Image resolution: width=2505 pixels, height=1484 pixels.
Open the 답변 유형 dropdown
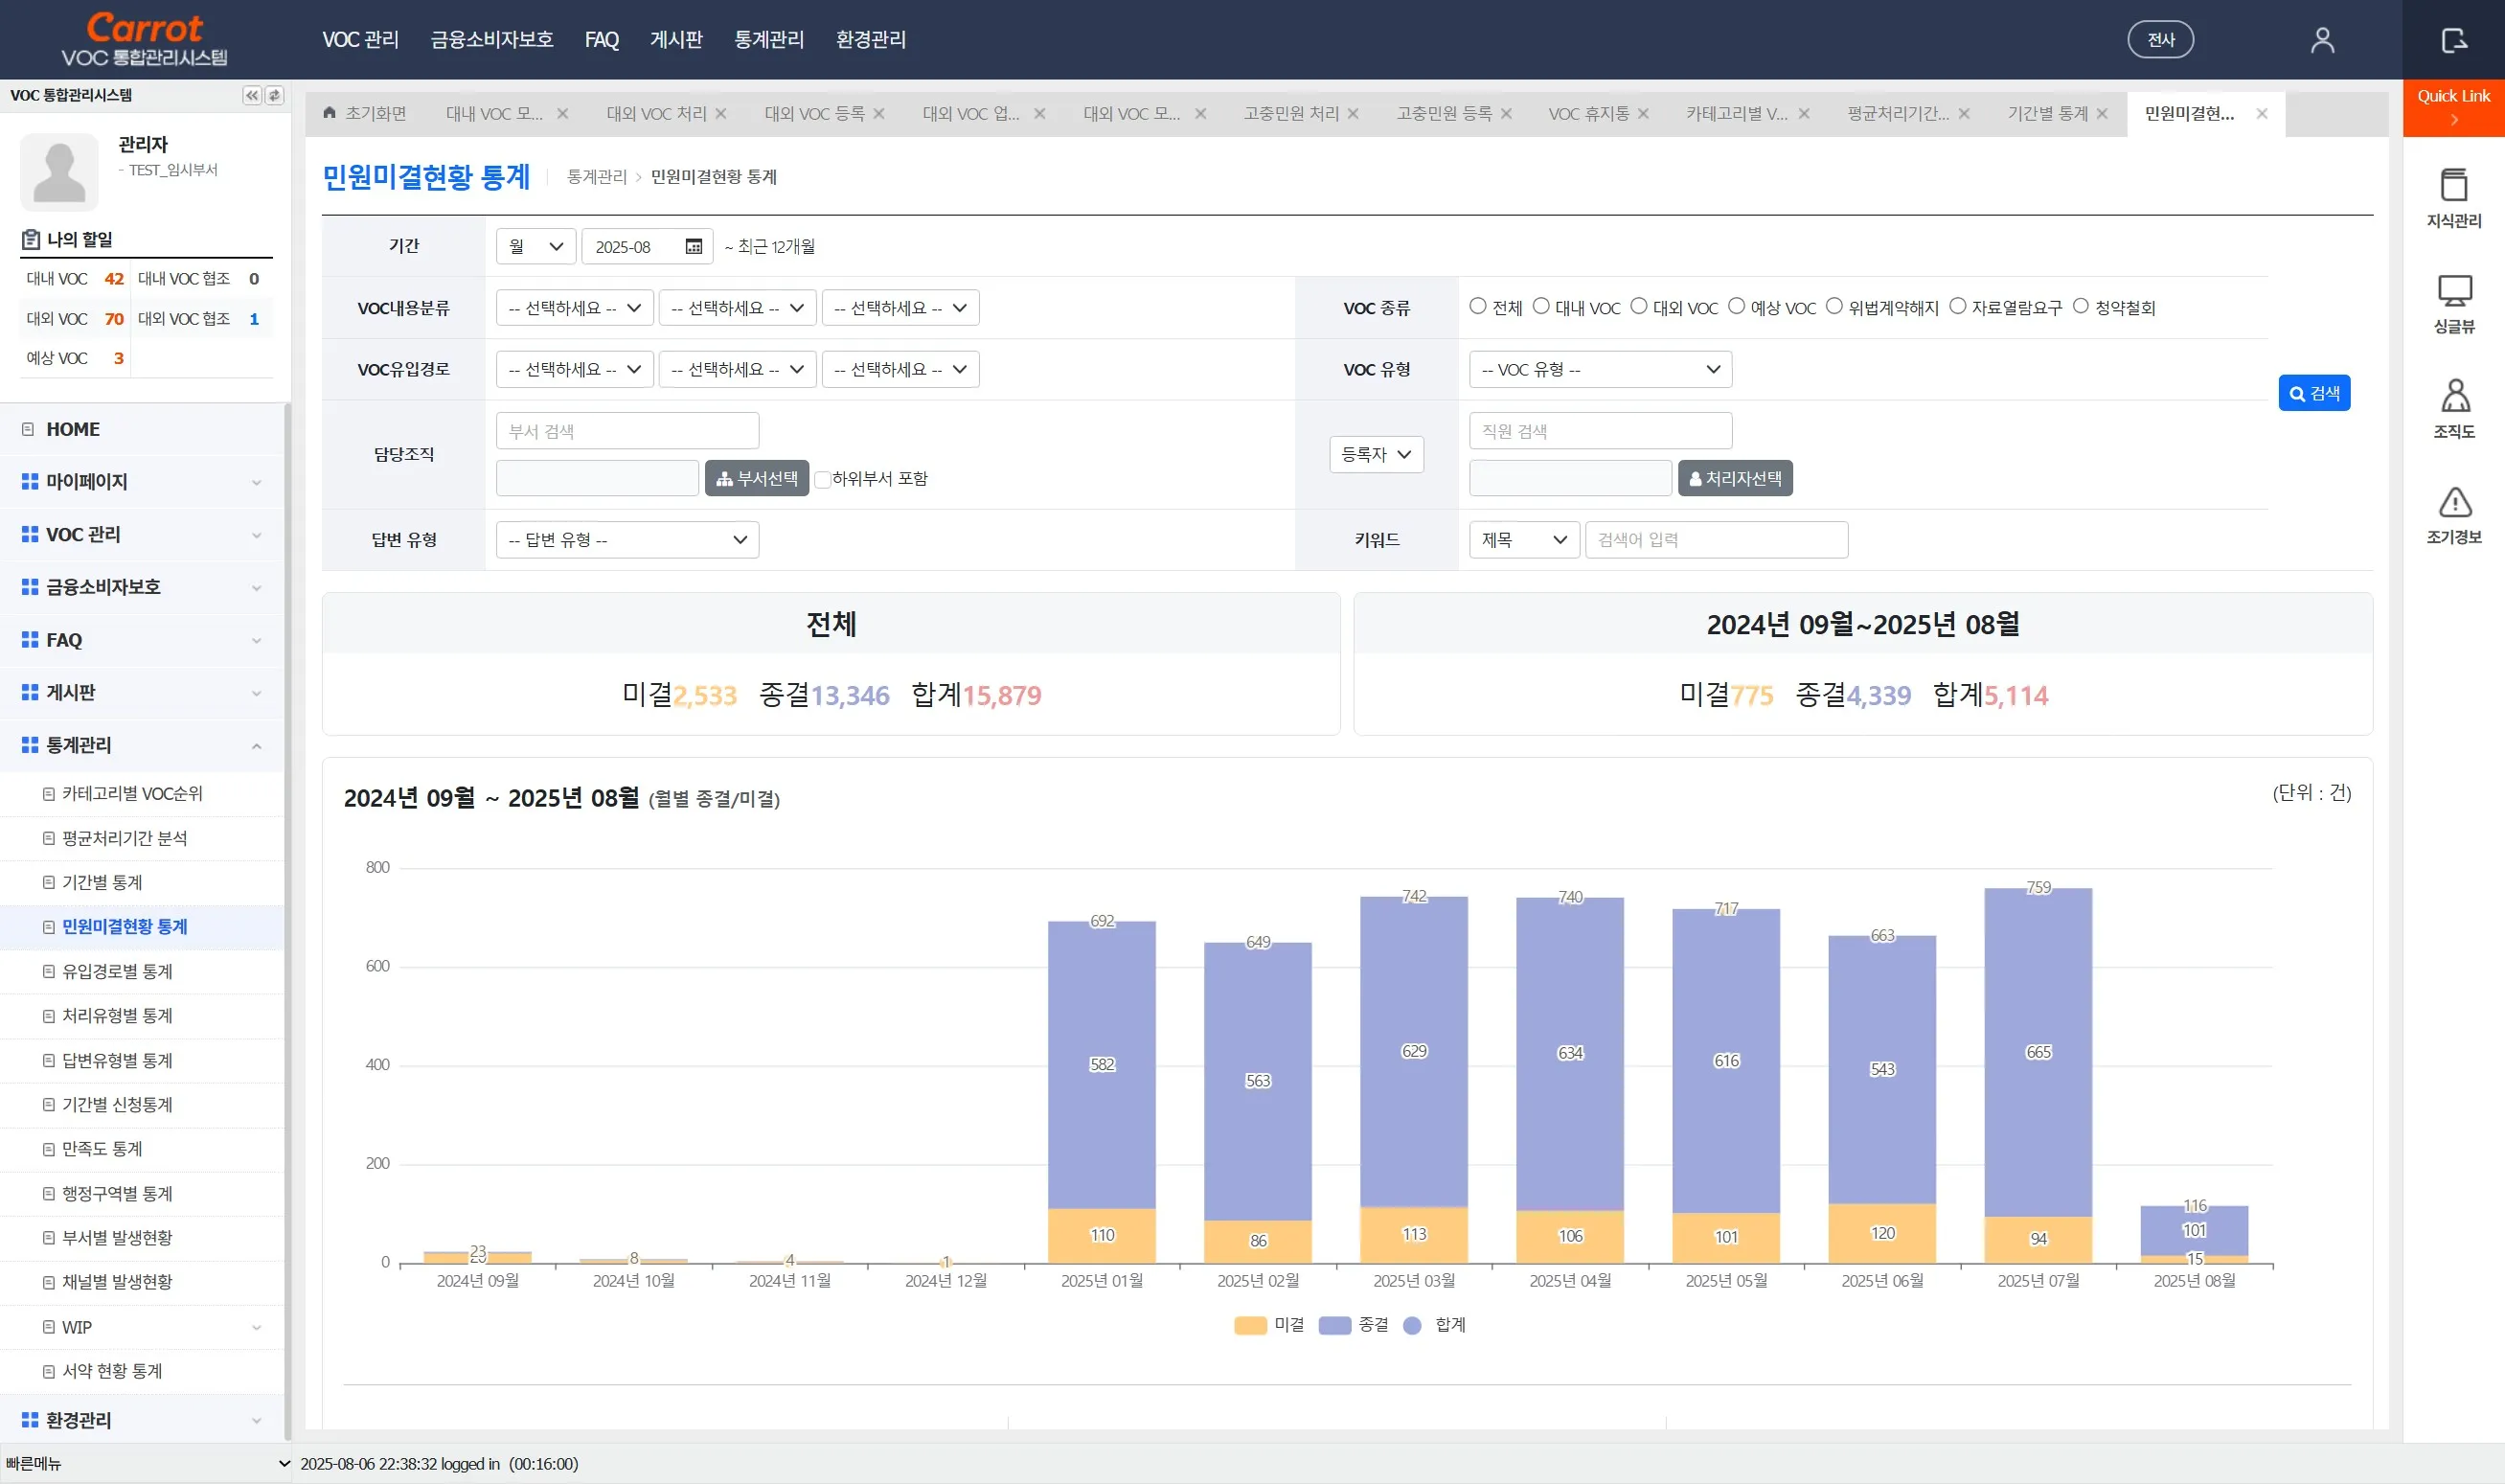pos(627,540)
